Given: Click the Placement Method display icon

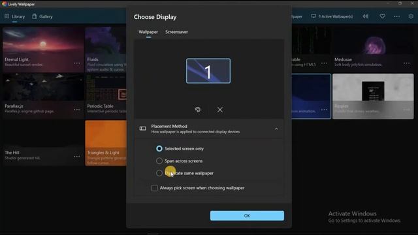Looking at the screenshot, I should coord(143,129).
